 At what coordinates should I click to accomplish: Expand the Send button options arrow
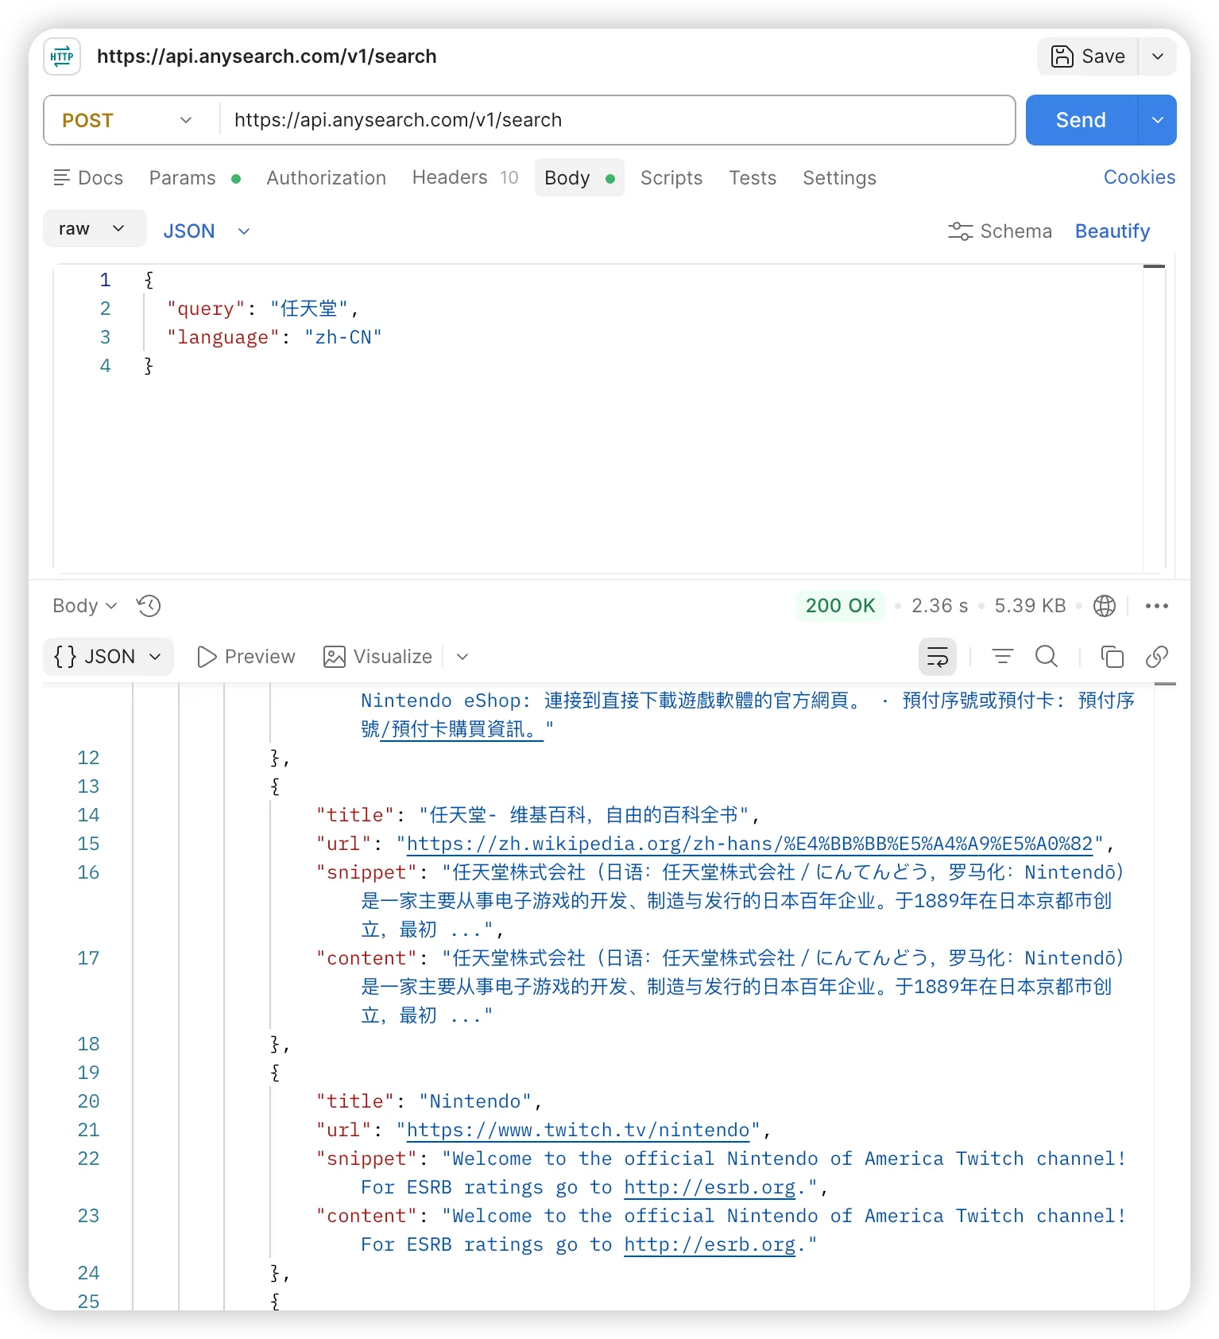(1158, 120)
